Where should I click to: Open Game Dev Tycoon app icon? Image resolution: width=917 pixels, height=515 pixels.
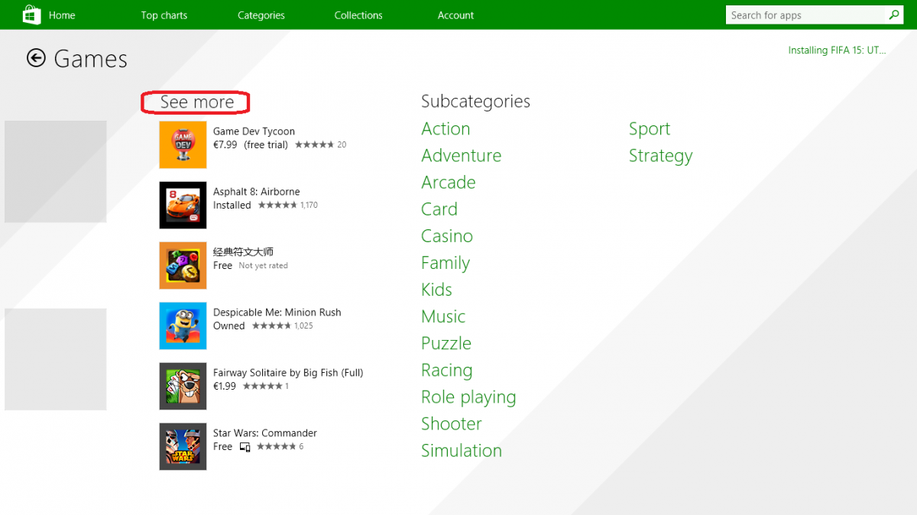pos(183,144)
